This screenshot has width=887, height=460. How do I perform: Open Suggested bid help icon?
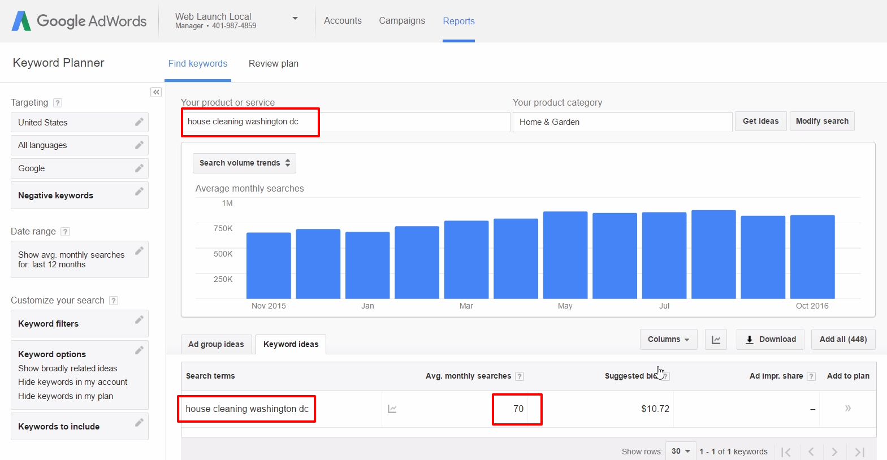(665, 376)
